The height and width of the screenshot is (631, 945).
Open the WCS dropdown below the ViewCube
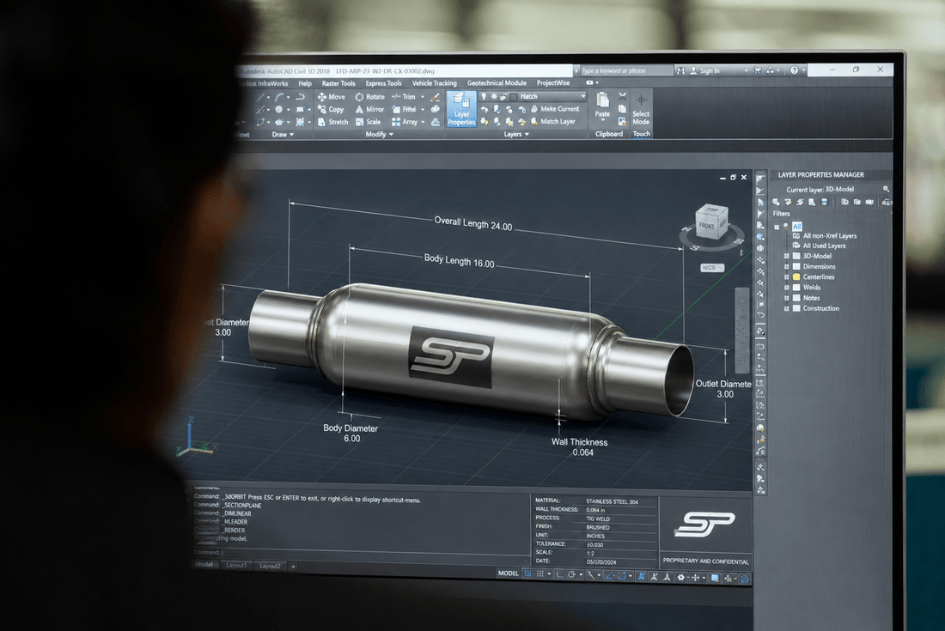point(712,268)
